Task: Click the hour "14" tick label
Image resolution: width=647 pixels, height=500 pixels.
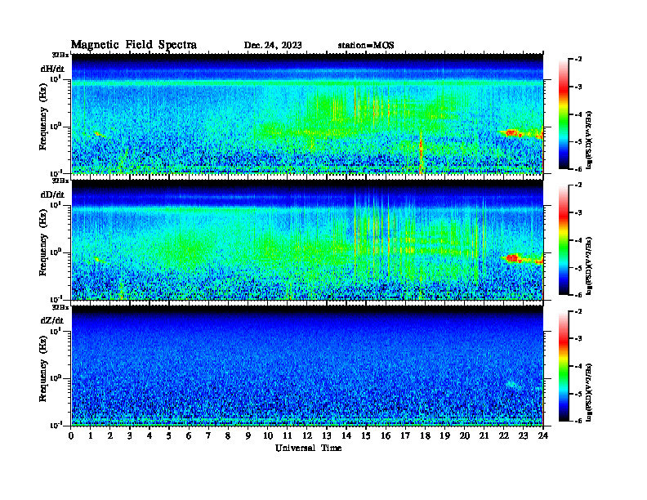Action: (x=346, y=436)
